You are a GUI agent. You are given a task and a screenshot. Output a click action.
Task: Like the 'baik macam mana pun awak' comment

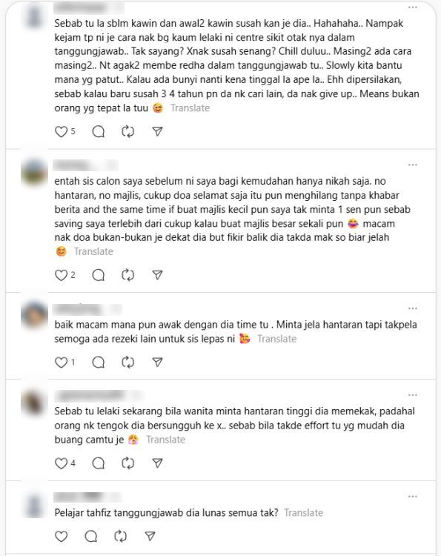61,362
